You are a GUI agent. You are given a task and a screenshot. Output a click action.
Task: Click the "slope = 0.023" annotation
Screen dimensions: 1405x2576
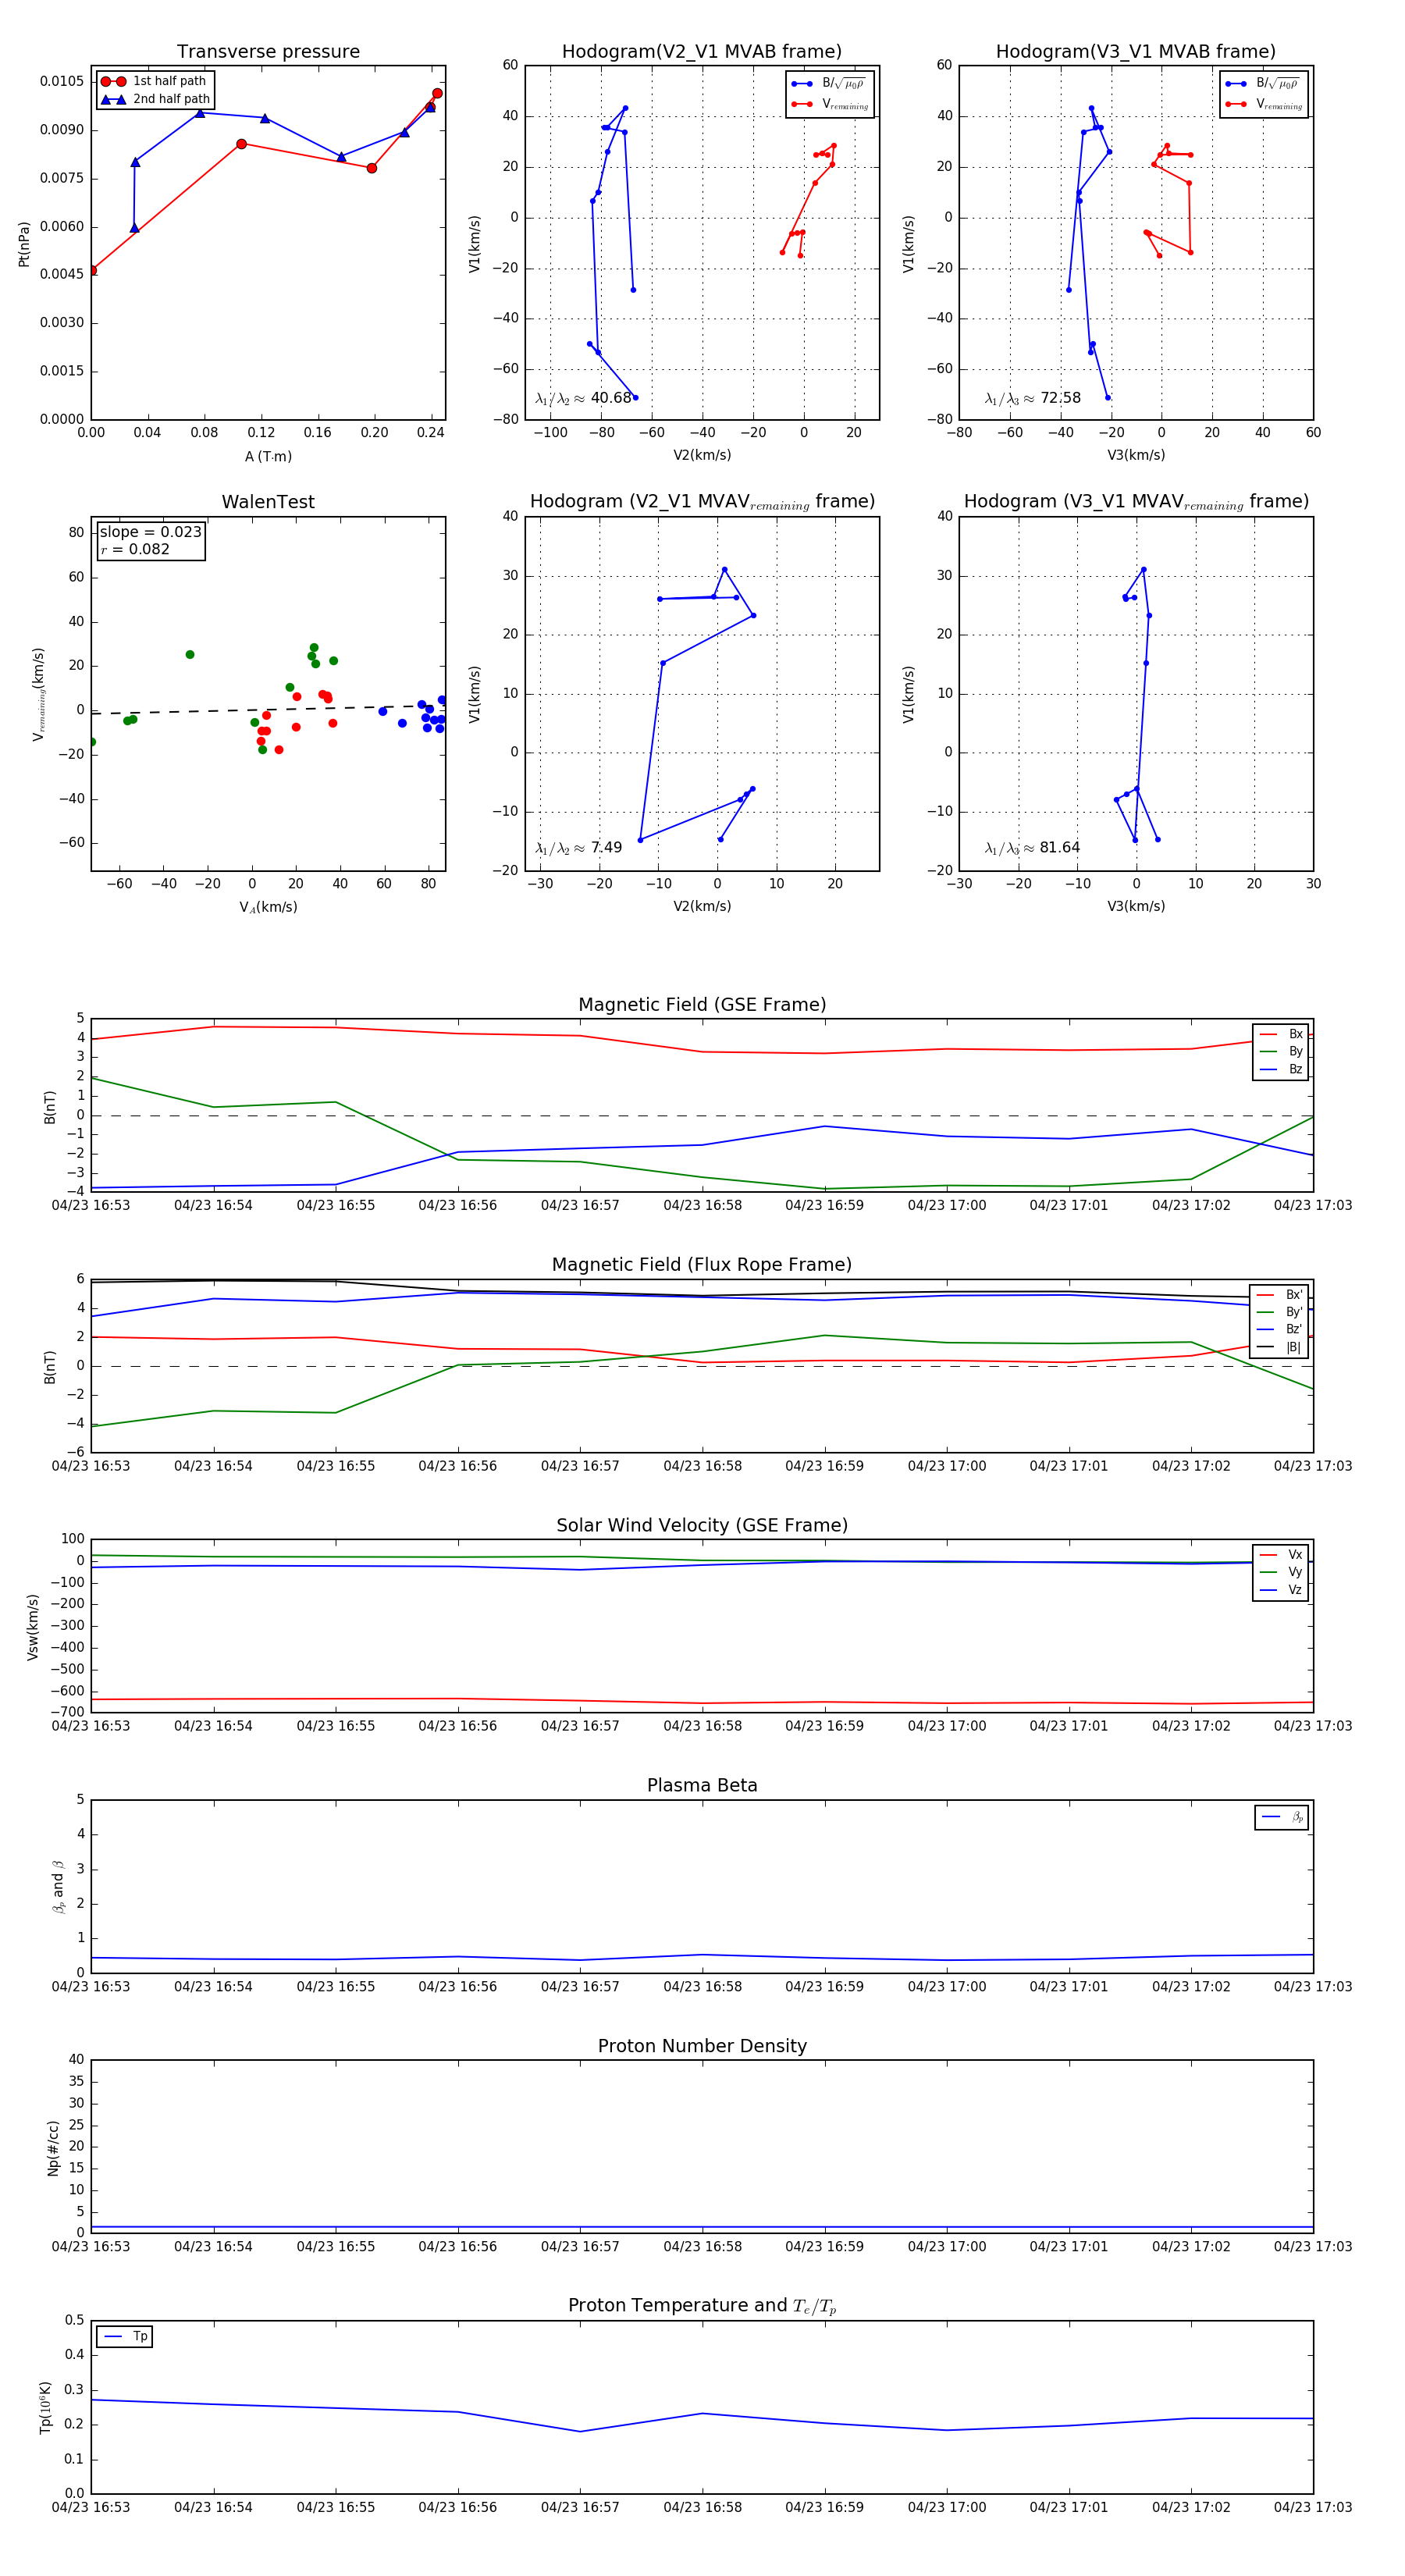point(150,532)
